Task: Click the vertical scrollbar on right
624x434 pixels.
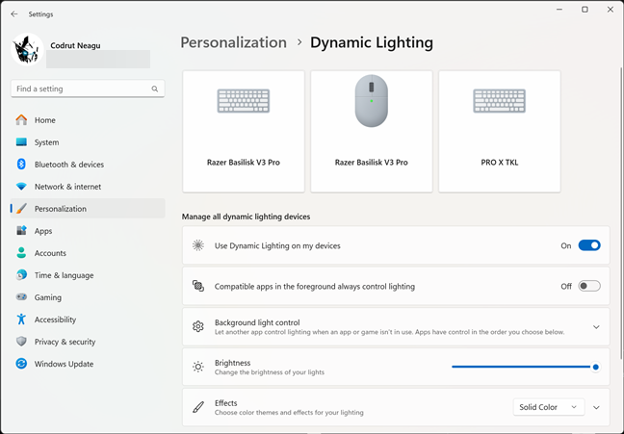Action: tap(621, 213)
